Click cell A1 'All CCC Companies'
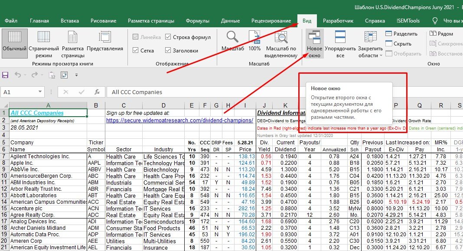 (x=48, y=113)
